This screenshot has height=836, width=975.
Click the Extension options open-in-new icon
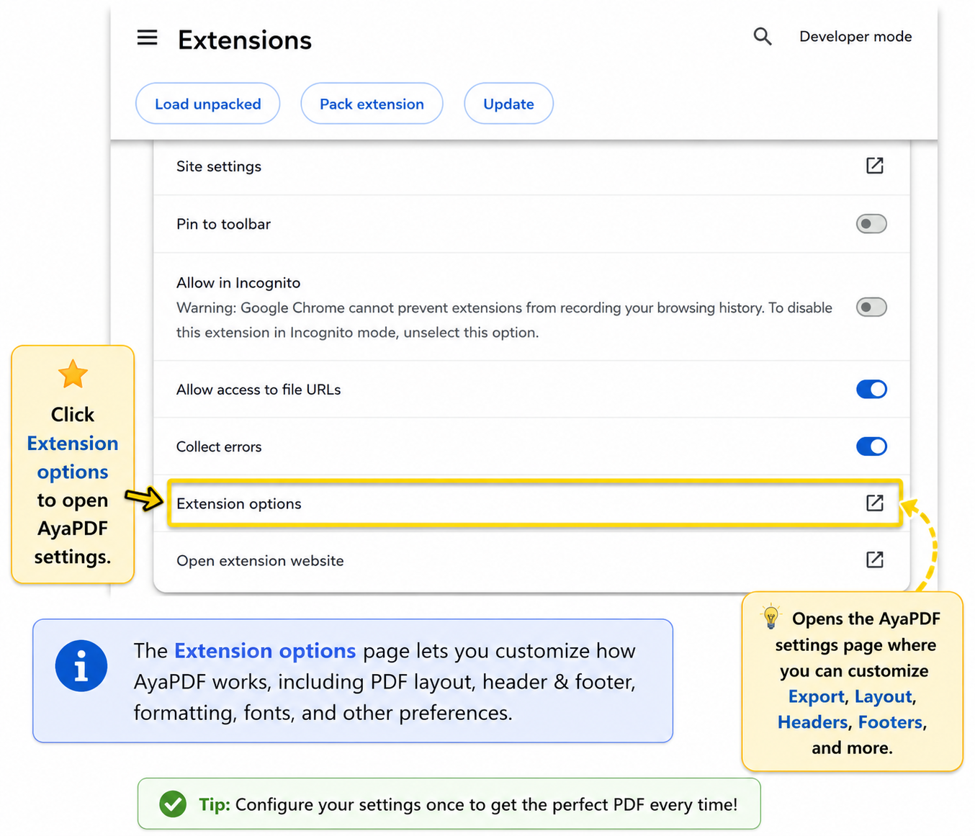pyautogui.click(x=874, y=503)
